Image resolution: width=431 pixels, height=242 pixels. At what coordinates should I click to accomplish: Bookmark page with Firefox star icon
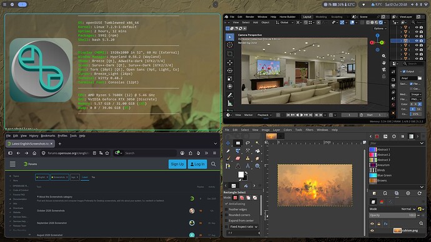tap(107, 153)
